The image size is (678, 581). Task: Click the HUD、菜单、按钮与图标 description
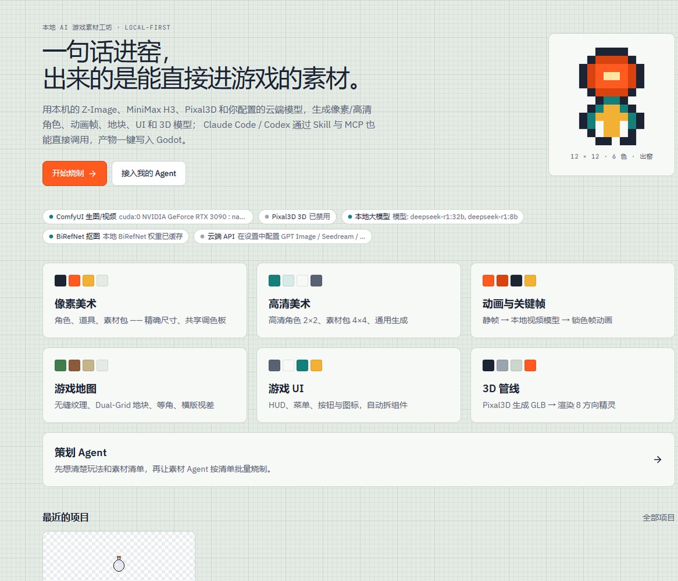pyautogui.click(x=338, y=405)
